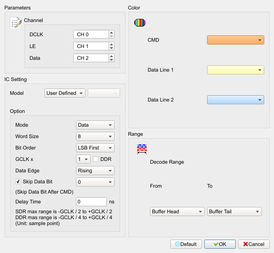
Task: Uncheck the Skip Data Bit checkbox
Action: click(18, 182)
